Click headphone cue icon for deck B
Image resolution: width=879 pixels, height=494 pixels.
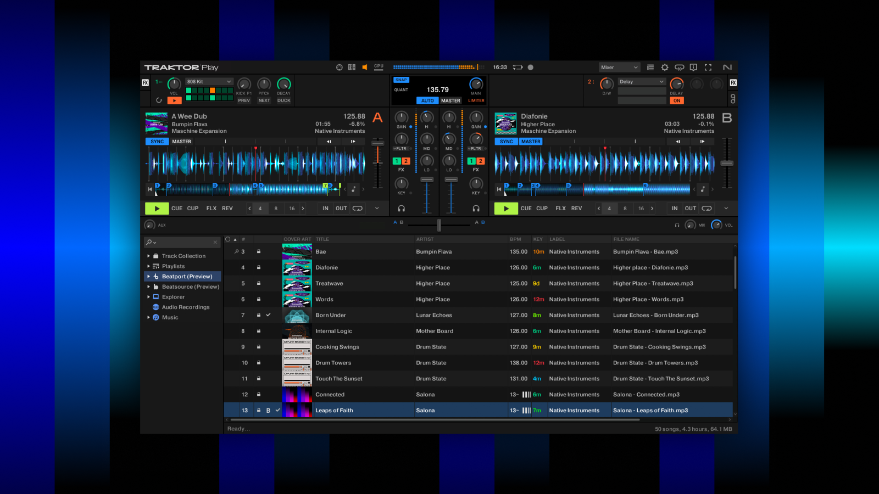tap(476, 209)
